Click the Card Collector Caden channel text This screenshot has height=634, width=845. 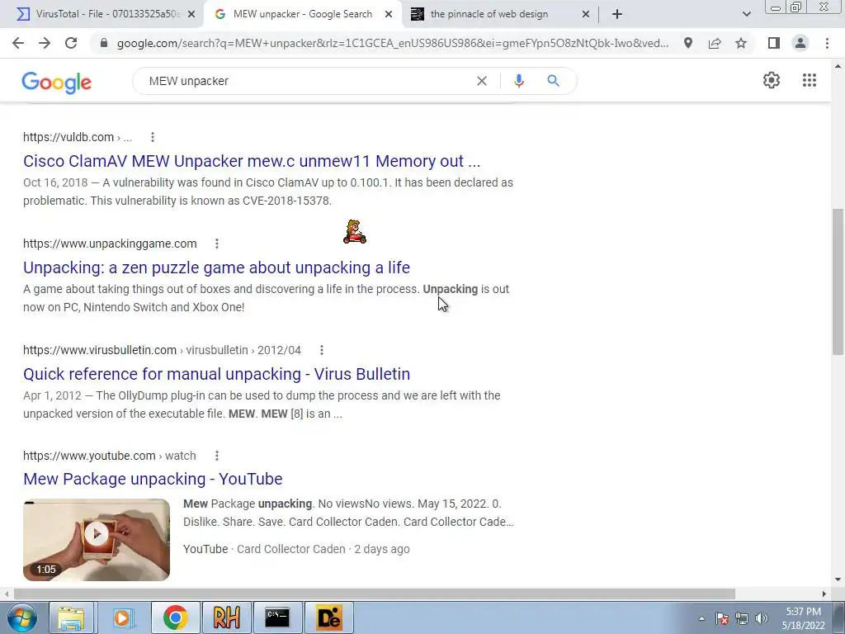(x=291, y=549)
